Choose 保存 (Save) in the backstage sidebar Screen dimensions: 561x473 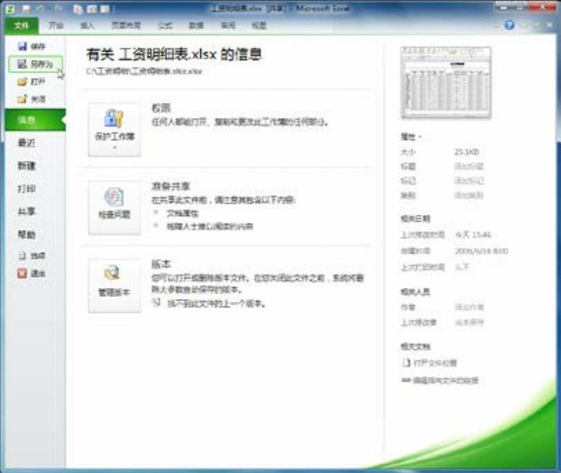tap(32, 46)
